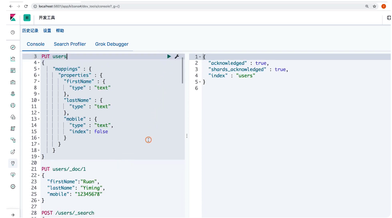This screenshot has width=392, height=218.
Task: Run the PUT users request
Action: 169,57
